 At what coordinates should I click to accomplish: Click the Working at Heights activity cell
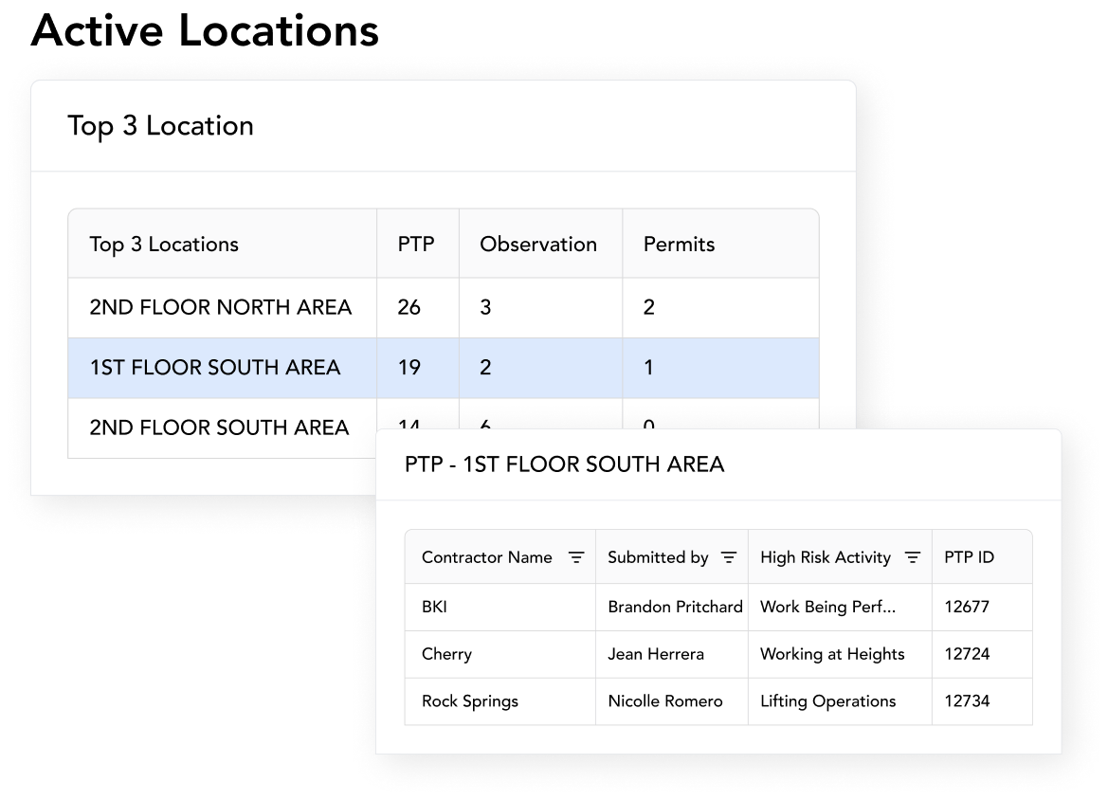tap(832, 654)
